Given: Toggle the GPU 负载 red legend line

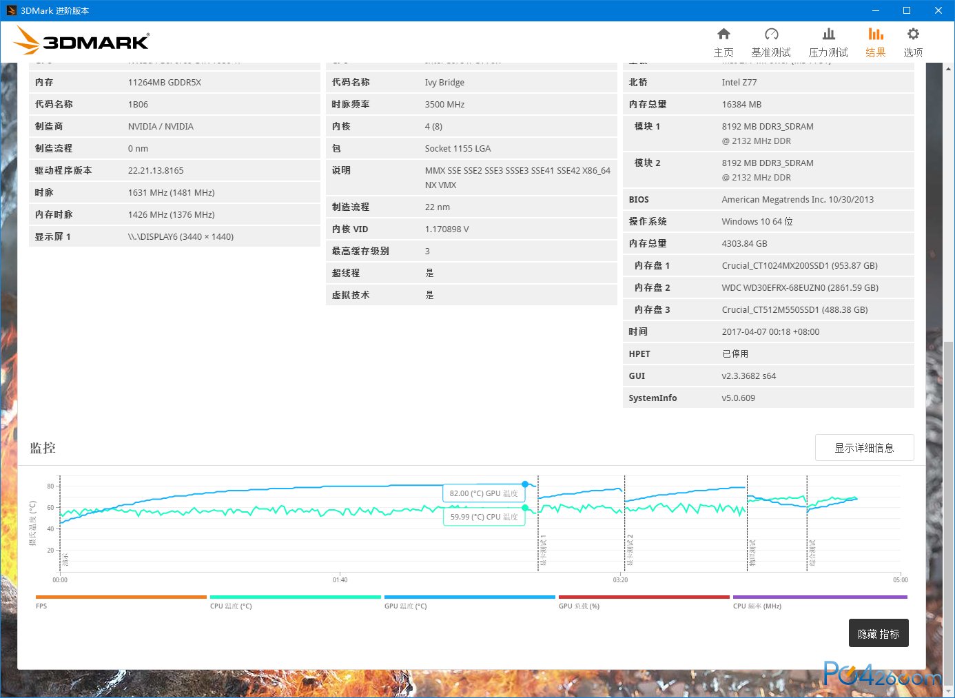Looking at the screenshot, I should pos(644,597).
